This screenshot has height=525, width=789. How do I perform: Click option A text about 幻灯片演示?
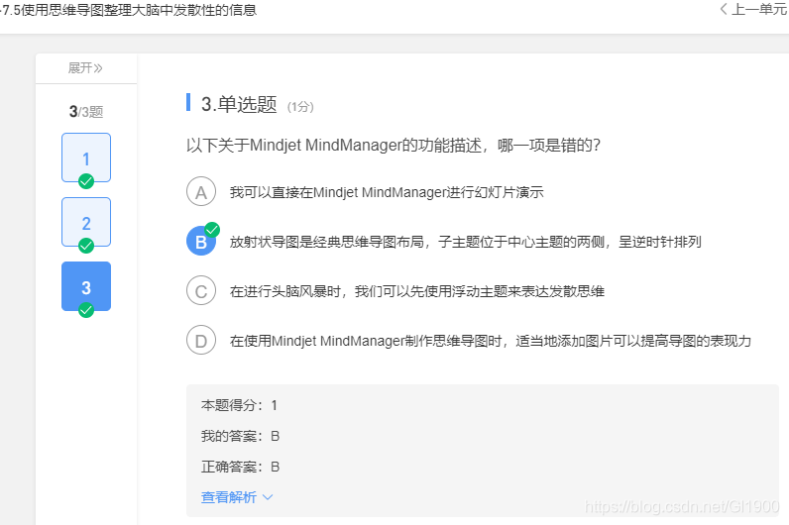[387, 192]
